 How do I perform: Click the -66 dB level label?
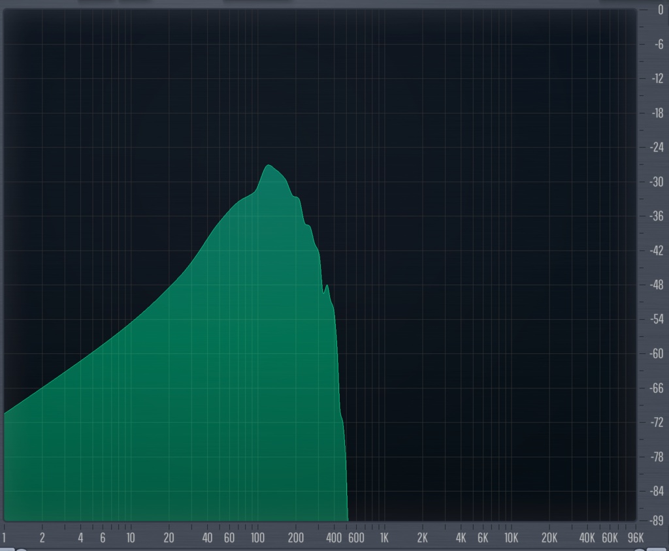tap(657, 388)
